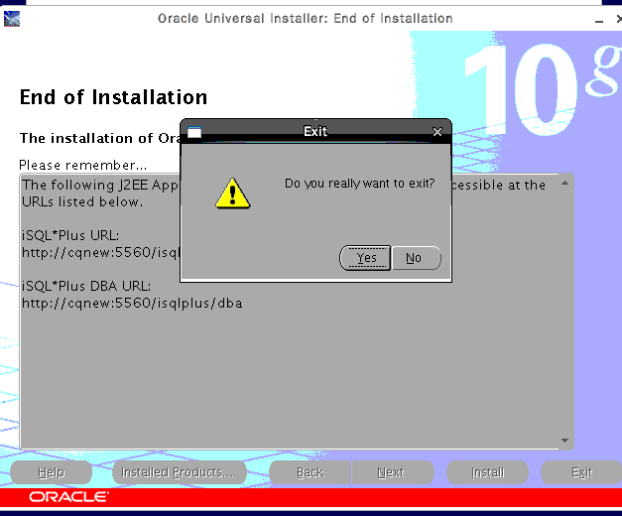This screenshot has width=622, height=516.
Task: Confirm exit with the Yes button
Action: pos(365,258)
